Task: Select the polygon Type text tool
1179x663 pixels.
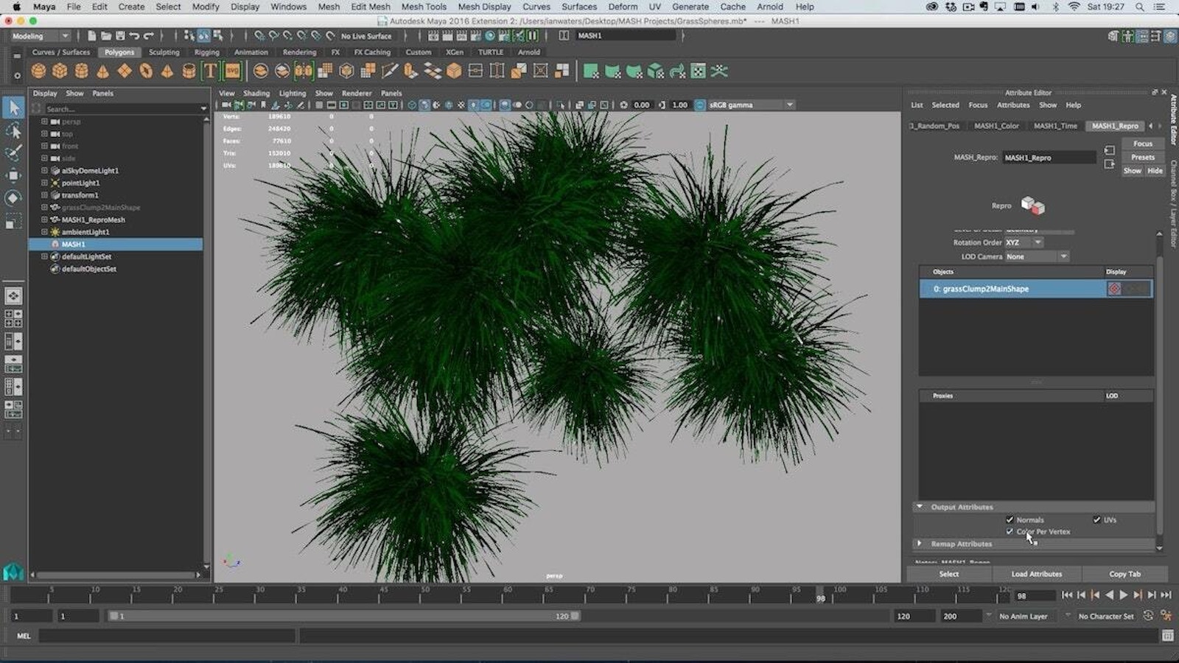Action: click(x=210, y=71)
